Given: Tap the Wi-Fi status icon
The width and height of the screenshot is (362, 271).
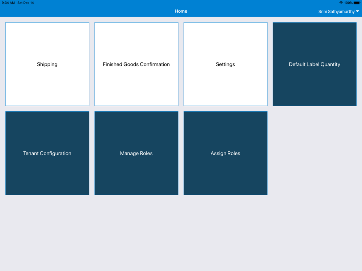Looking at the screenshot, I should pyautogui.click(x=341, y=3).
